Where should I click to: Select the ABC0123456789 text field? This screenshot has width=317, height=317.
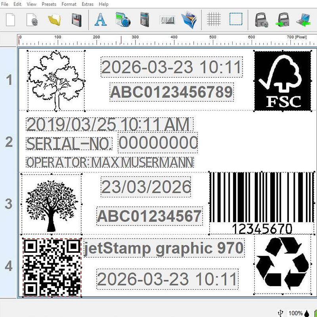click(172, 92)
